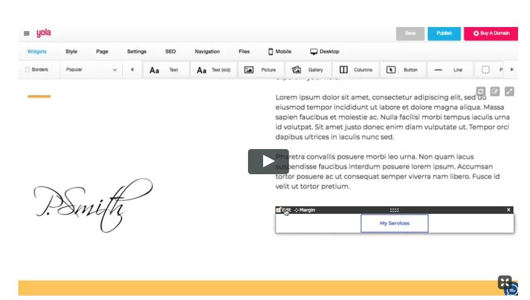
Task: Open the Style tab
Action: 71,52
